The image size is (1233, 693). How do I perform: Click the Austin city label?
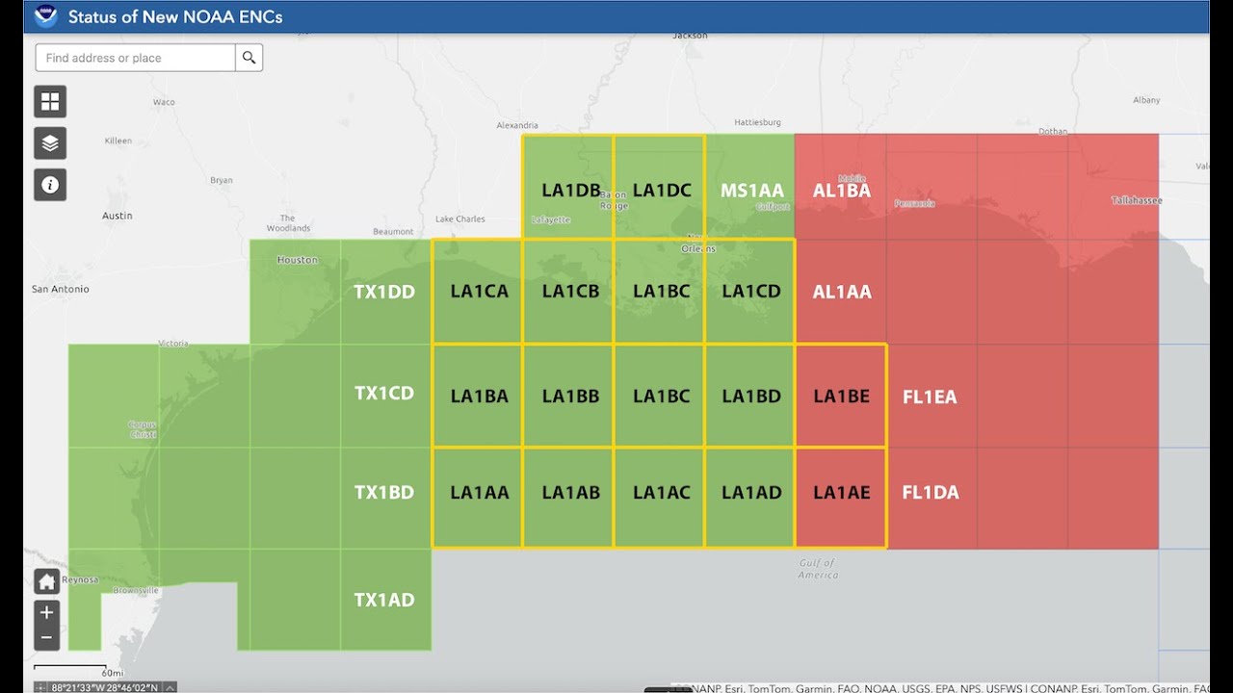point(118,216)
